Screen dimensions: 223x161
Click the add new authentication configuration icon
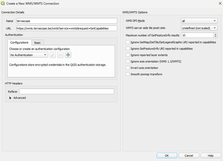click(68, 55)
